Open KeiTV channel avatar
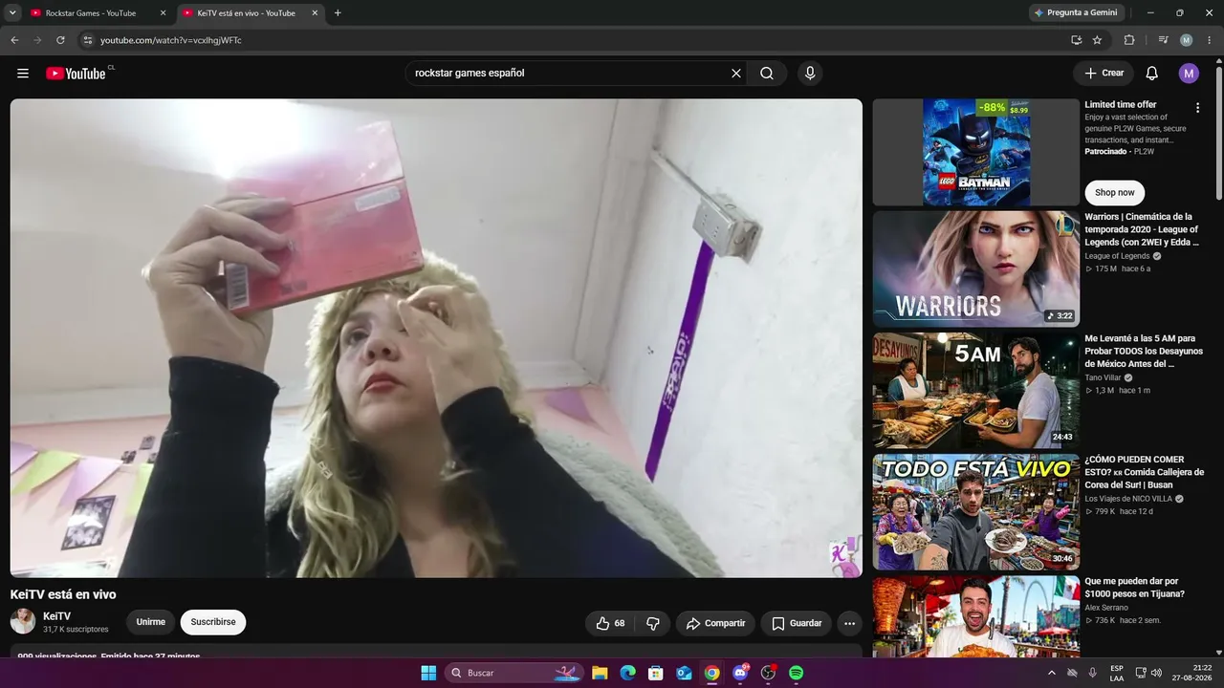The image size is (1224, 688). [23, 622]
